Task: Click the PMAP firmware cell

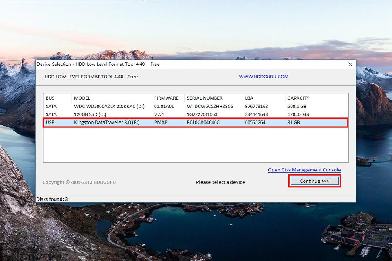Action: [160, 122]
